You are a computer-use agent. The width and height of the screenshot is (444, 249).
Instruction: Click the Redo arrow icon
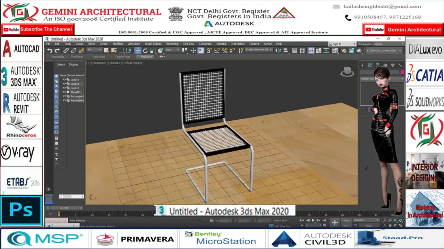click(57, 51)
